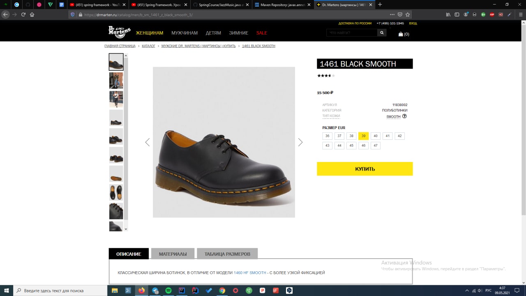Open page actions three-dot menu
526x296 pixels.
(x=392, y=14)
